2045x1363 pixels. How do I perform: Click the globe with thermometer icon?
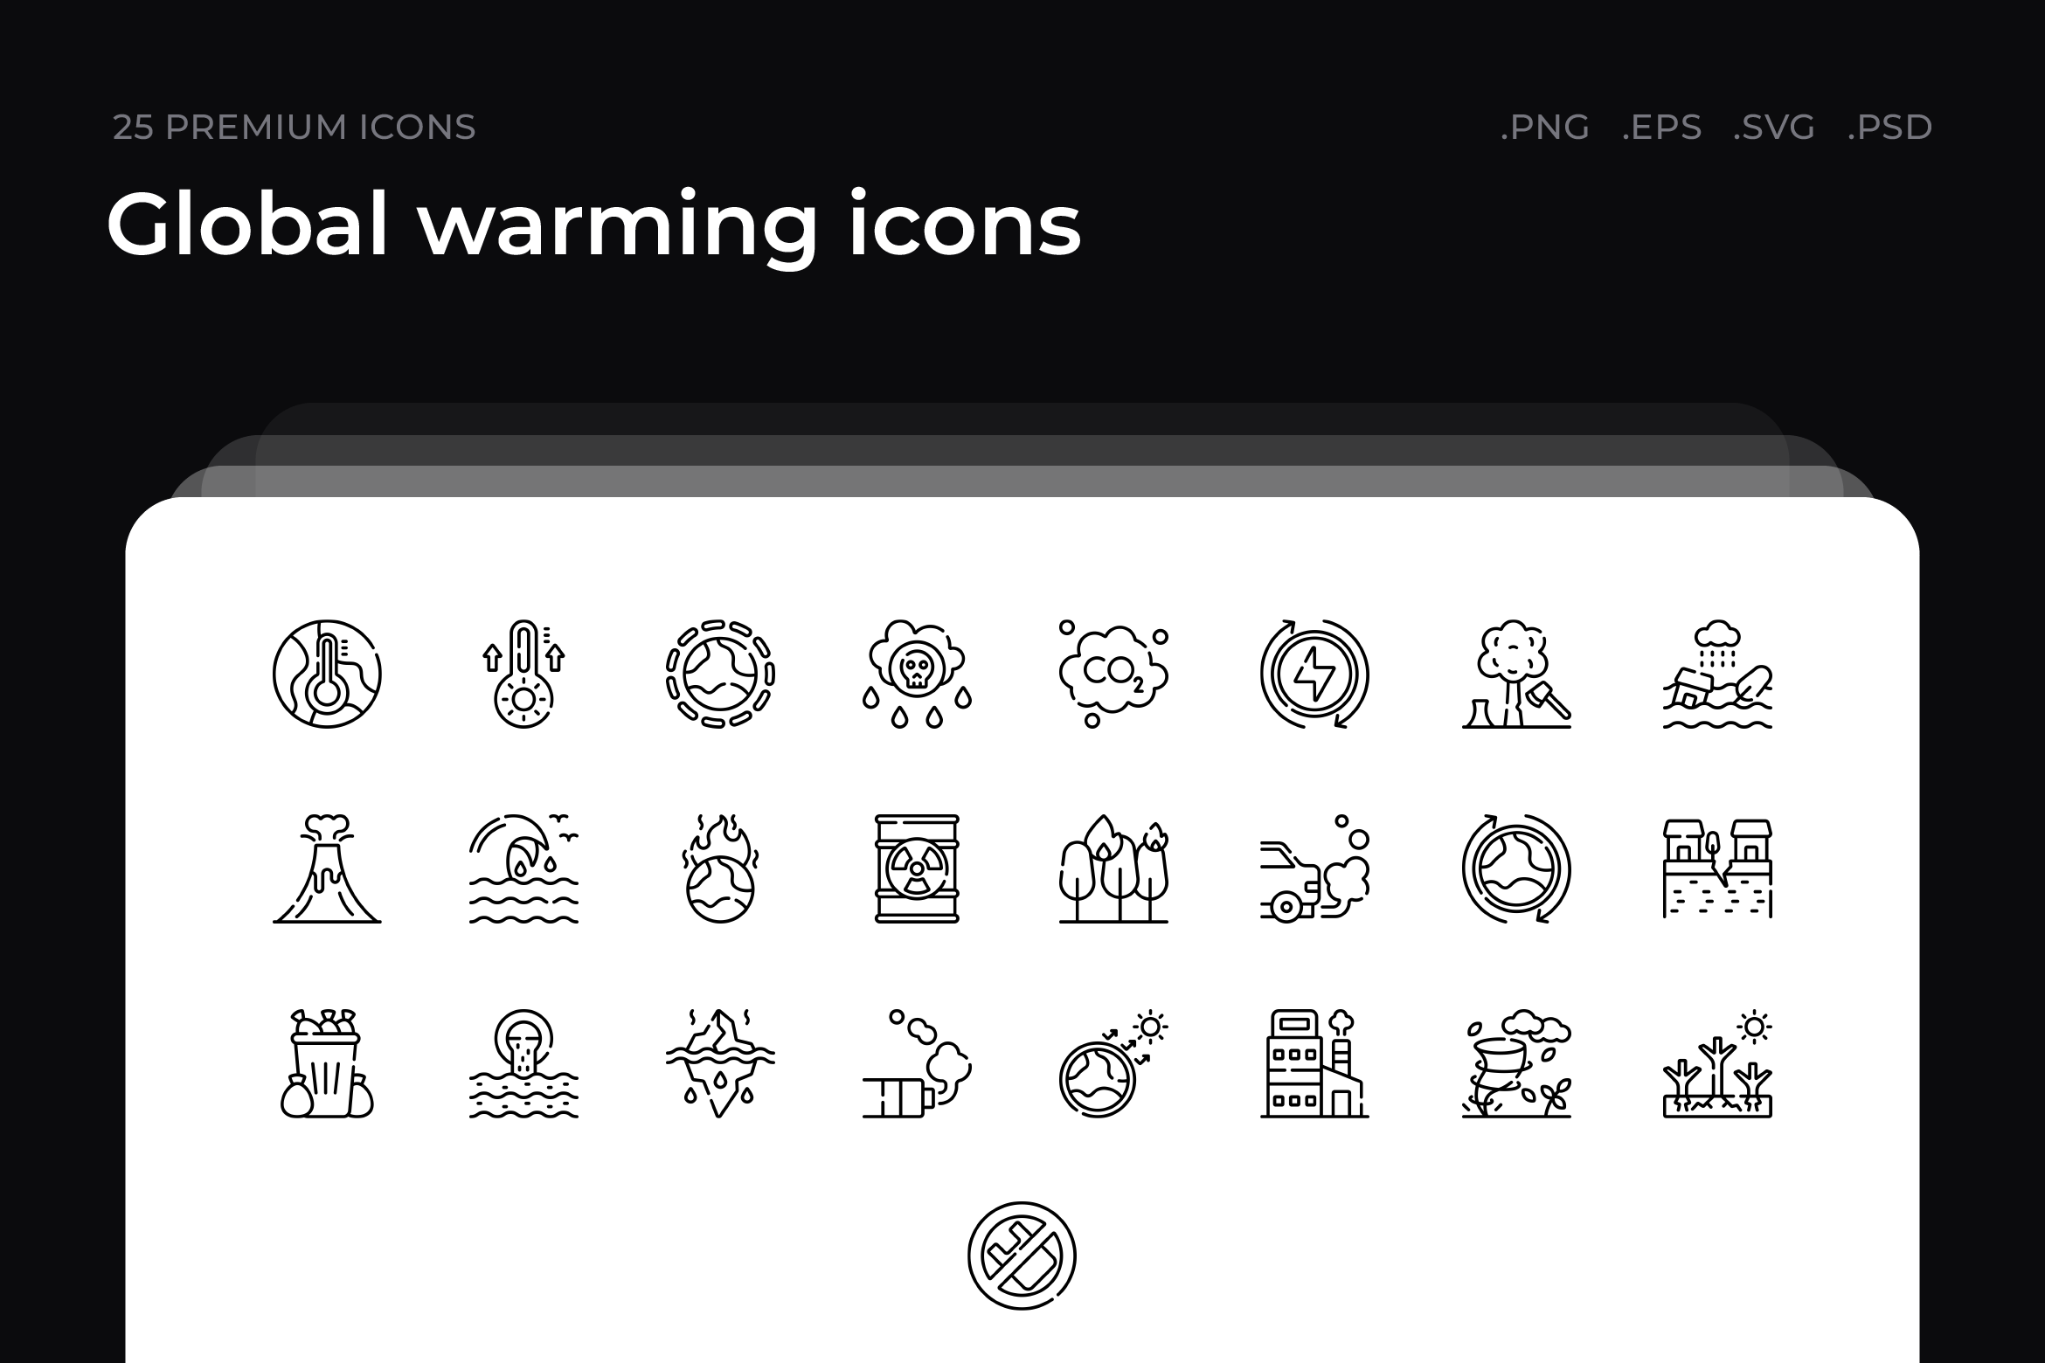(x=327, y=674)
